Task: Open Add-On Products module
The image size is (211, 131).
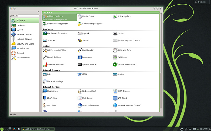Action: [60, 17]
